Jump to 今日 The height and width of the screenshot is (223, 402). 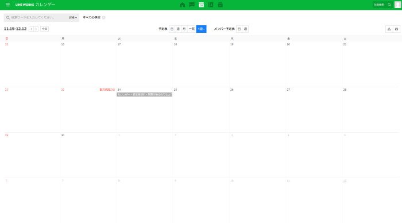(x=45, y=29)
